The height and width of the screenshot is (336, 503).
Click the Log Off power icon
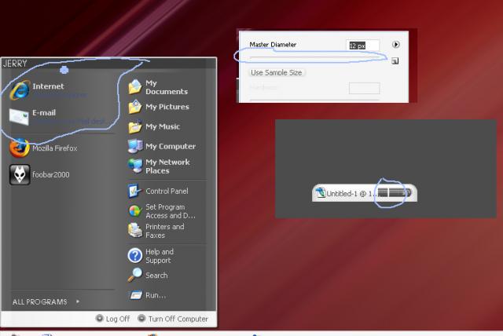100,318
